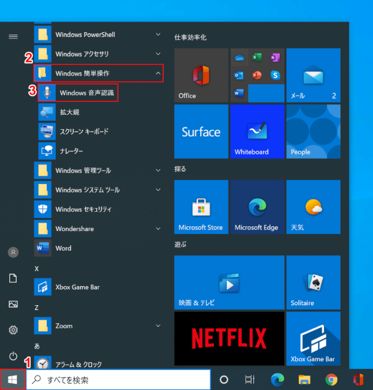Open the user account icon in Start sidebar
The height and width of the screenshot is (390, 373).
click(x=13, y=252)
